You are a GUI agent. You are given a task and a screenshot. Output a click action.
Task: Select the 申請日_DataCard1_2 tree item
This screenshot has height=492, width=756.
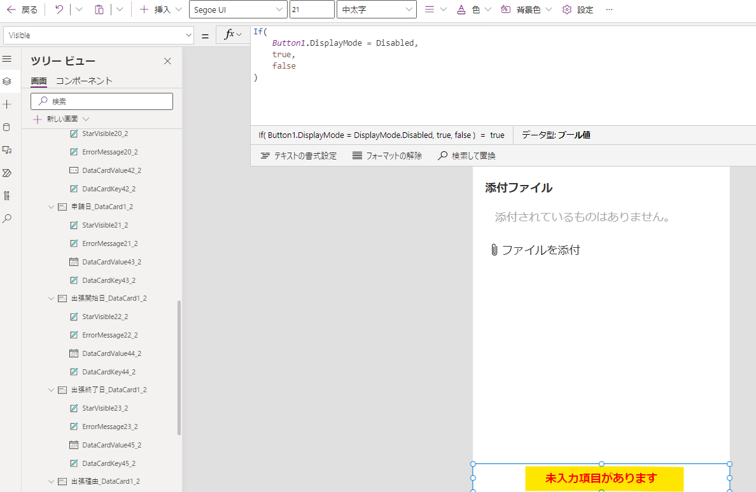click(x=102, y=207)
